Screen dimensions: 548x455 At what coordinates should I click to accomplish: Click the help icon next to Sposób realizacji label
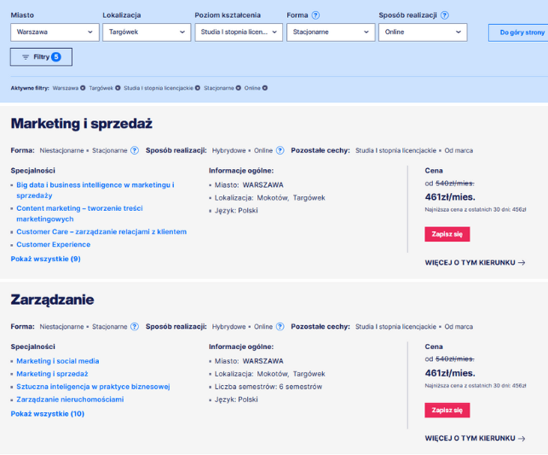pyautogui.click(x=445, y=15)
